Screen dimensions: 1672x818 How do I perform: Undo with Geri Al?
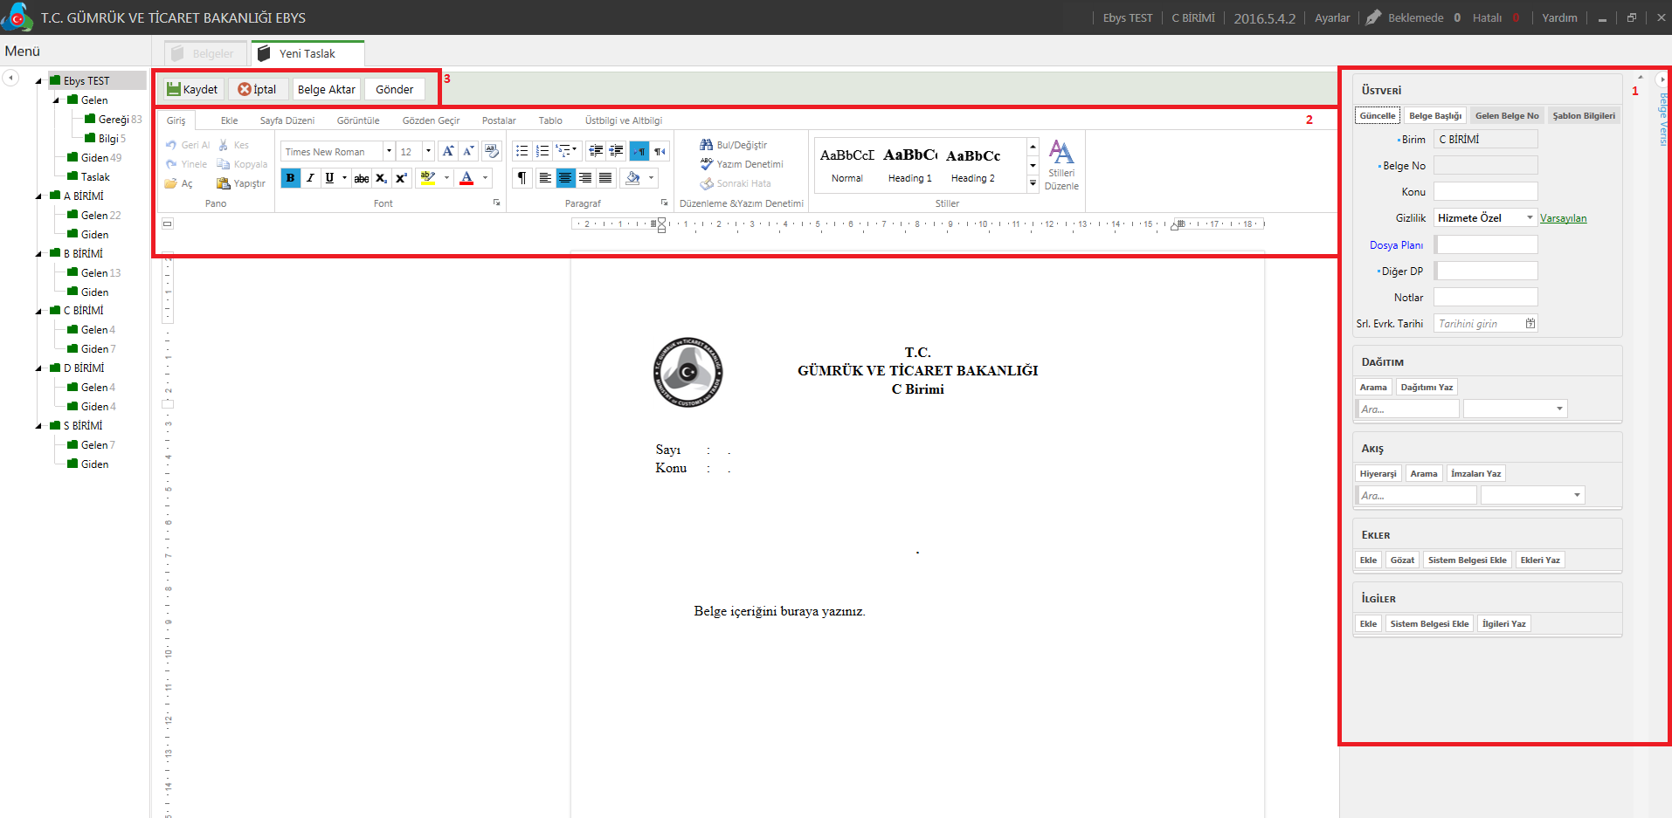(x=188, y=145)
